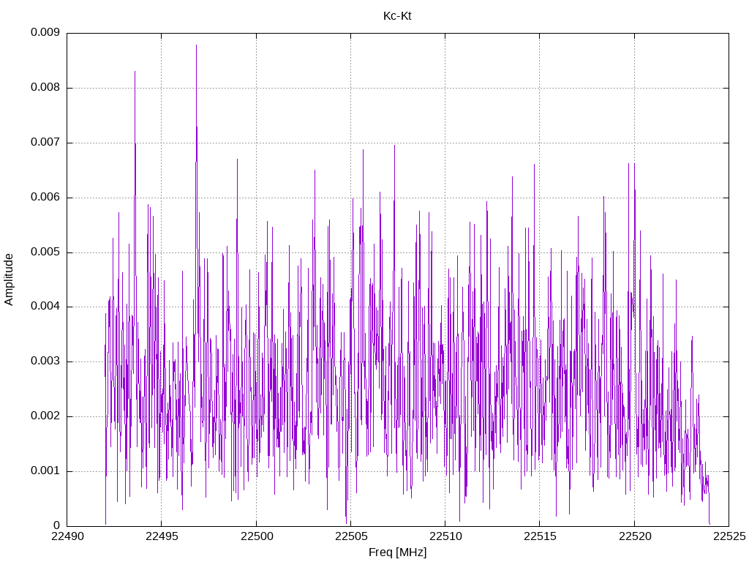The width and height of the screenshot is (749, 562).
Task: Click y-axis tick label 0.006
Action: [x=45, y=197]
